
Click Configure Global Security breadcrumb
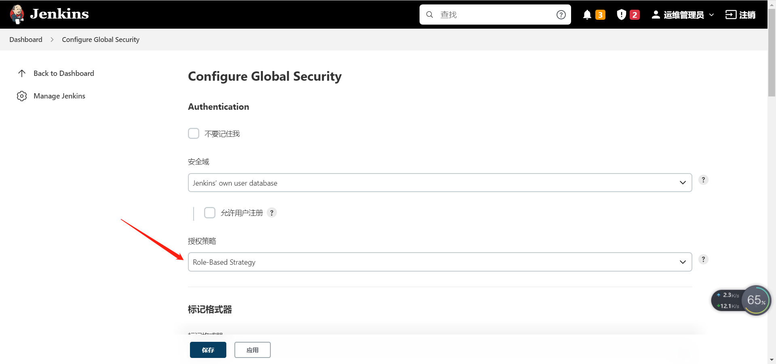pos(101,40)
